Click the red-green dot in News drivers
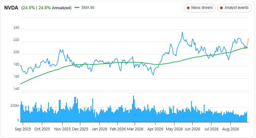This screenshot has height=138, width=256. (x=188, y=8)
